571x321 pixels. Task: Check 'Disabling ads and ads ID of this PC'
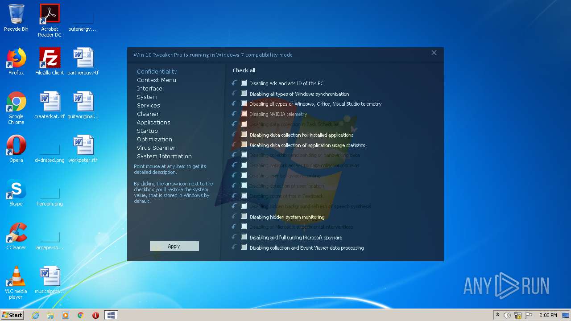point(244,83)
